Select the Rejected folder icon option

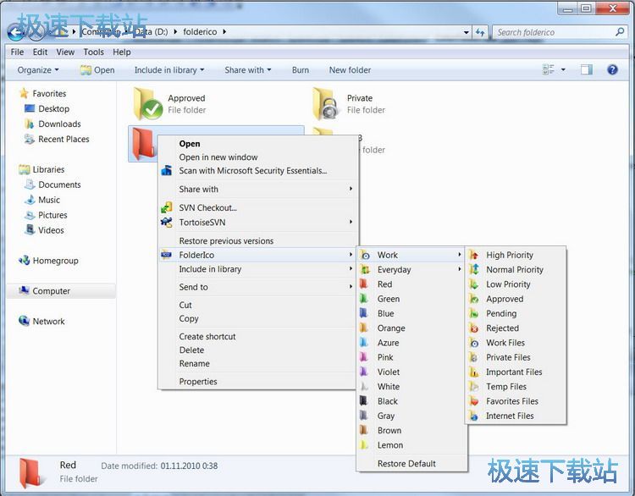502,328
